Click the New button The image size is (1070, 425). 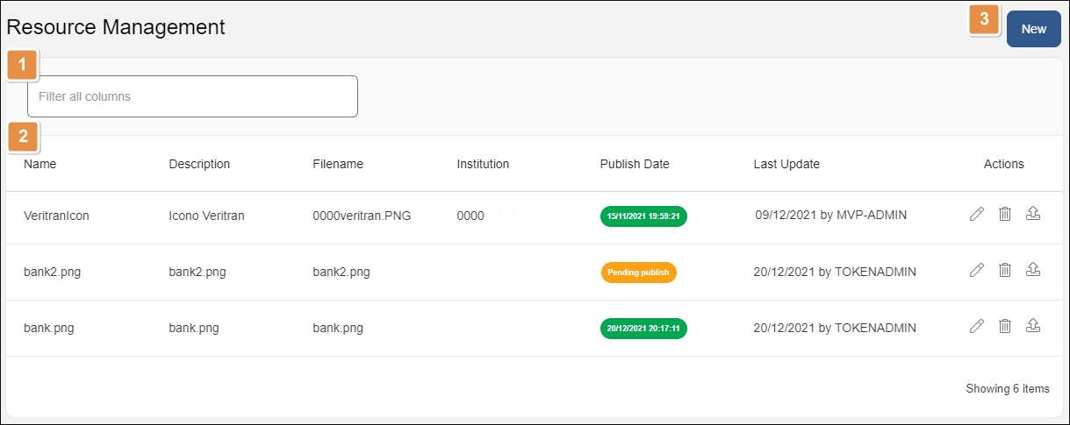pos(1033,29)
